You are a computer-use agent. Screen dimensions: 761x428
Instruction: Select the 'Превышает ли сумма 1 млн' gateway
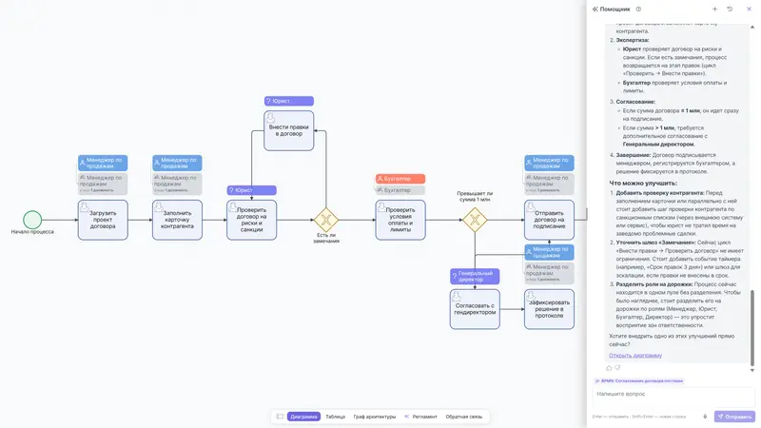click(475, 220)
